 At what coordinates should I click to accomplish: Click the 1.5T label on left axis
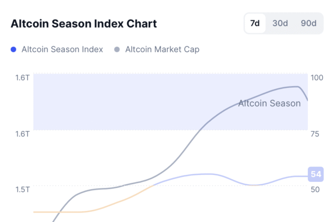coord(23,190)
